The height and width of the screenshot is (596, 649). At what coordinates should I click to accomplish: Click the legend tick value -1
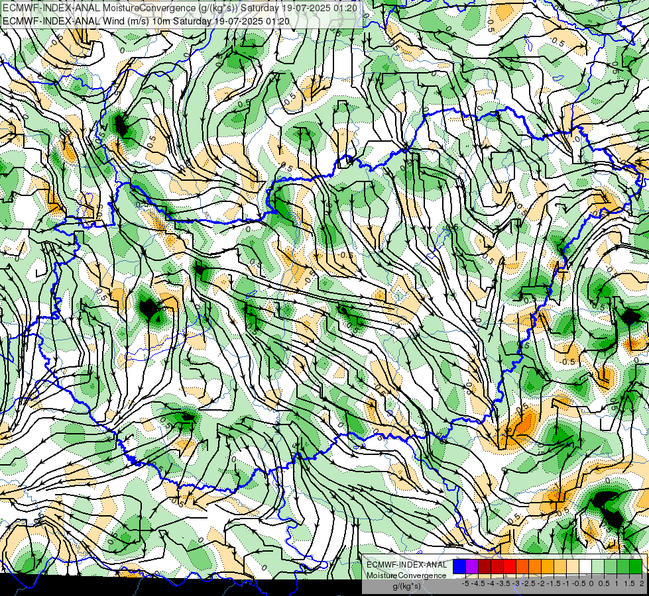(x=566, y=583)
